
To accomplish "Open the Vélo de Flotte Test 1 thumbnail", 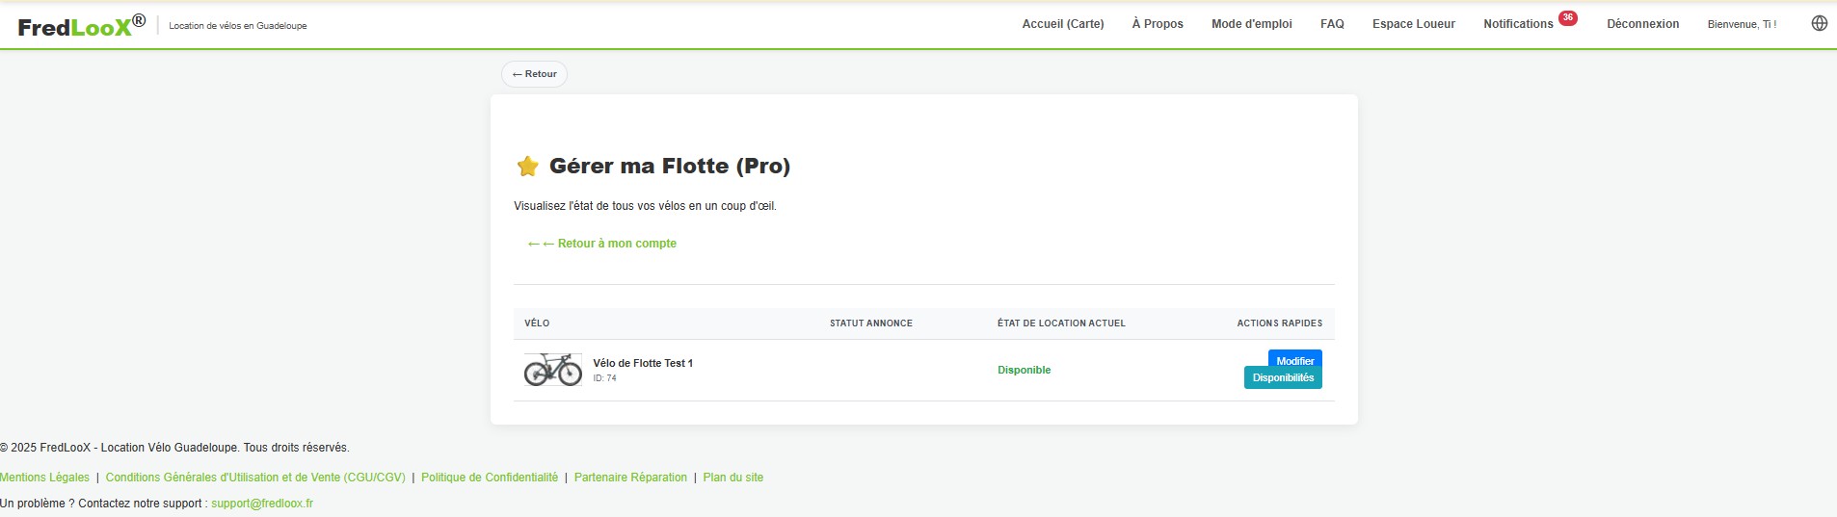I will pos(552,370).
